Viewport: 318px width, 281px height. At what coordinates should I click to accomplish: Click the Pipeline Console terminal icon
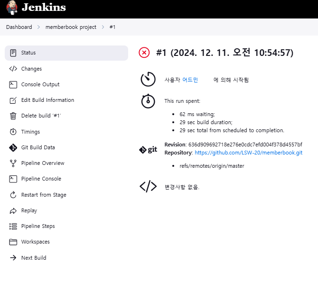[x=13, y=179]
